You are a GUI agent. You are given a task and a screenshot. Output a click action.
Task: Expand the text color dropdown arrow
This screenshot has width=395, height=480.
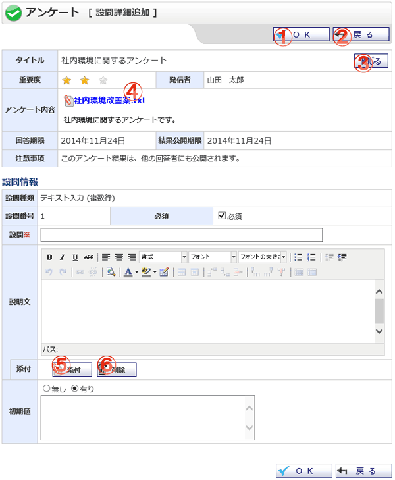pos(137,272)
